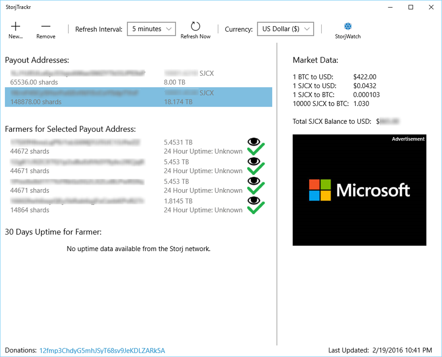Viewport: 442px width, 357px height.
Task: Click green checkmark of 14864 shards farmer
Action: 256,208
